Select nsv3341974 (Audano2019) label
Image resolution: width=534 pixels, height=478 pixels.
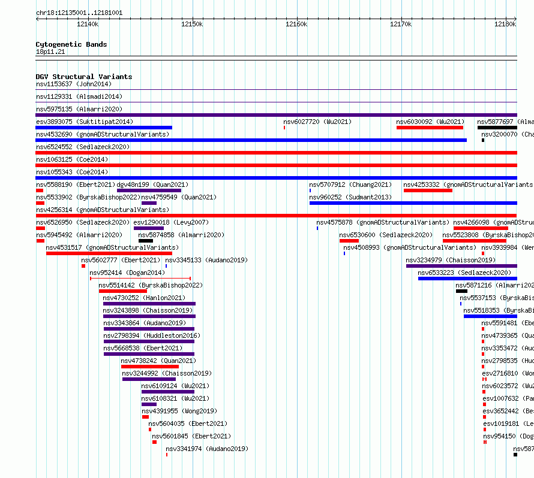(x=207, y=449)
